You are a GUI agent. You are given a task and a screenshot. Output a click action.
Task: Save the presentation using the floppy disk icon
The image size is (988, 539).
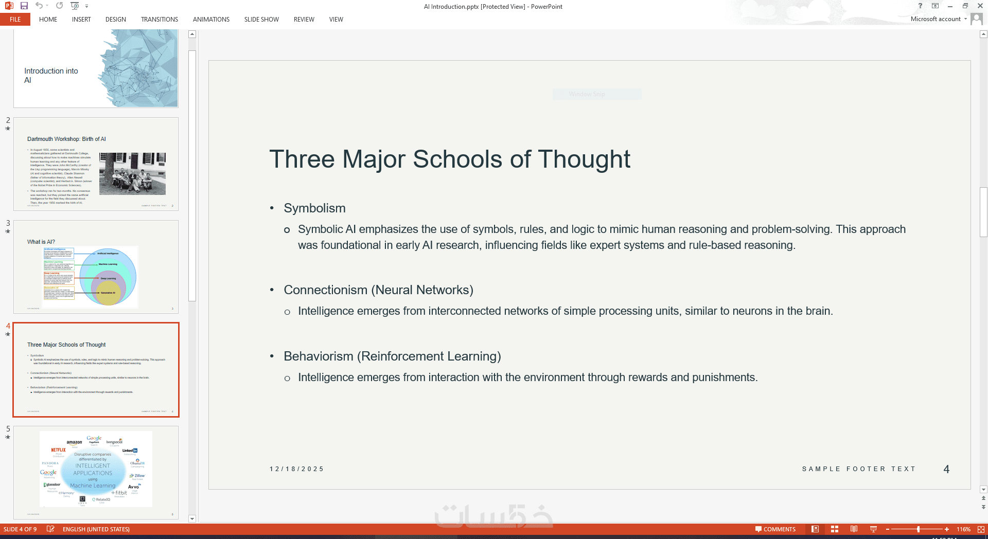click(x=24, y=6)
